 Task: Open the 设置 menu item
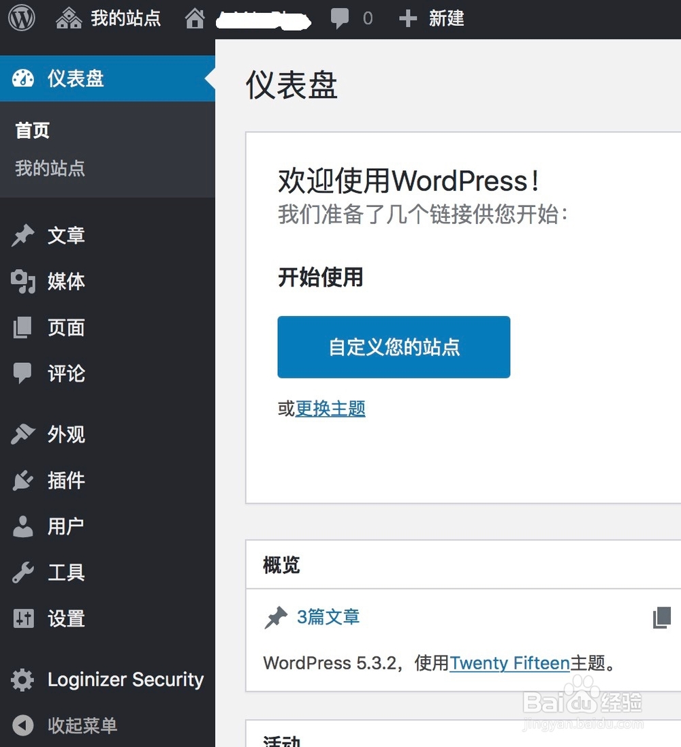tap(108, 618)
